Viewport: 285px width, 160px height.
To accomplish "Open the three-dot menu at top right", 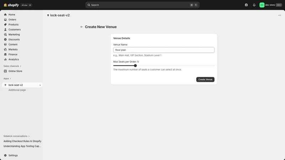I will click(x=280, y=15).
